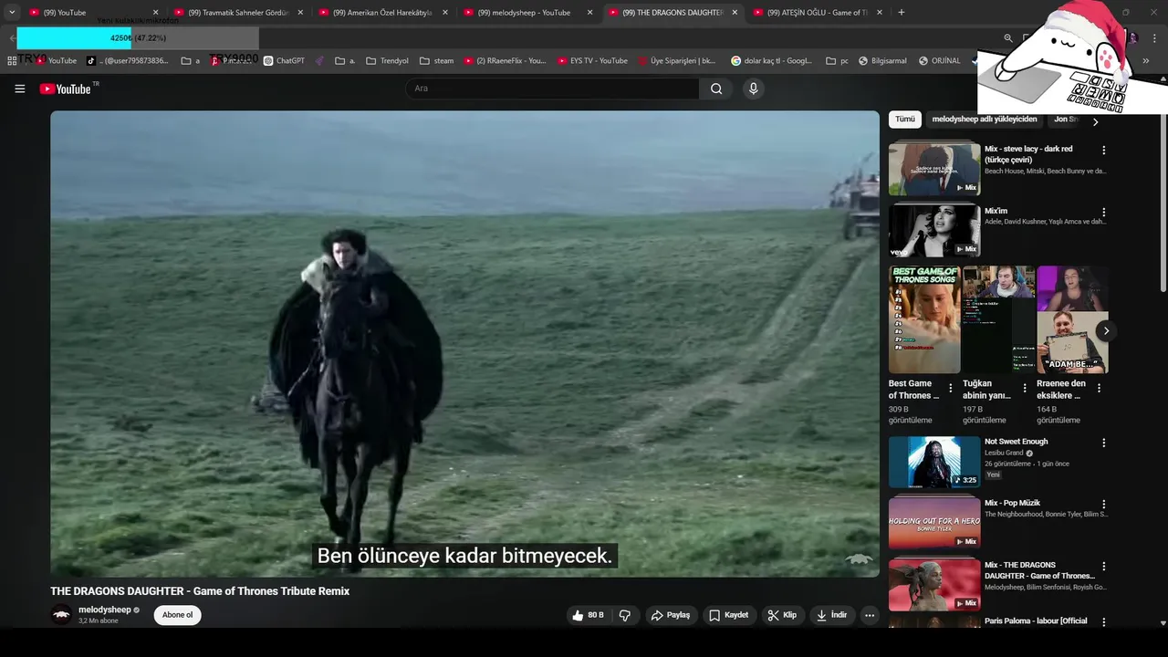Open Mix - THE DRAGONS DAUGHTER thumbnail
This screenshot has width=1168, height=657.
[934, 585]
